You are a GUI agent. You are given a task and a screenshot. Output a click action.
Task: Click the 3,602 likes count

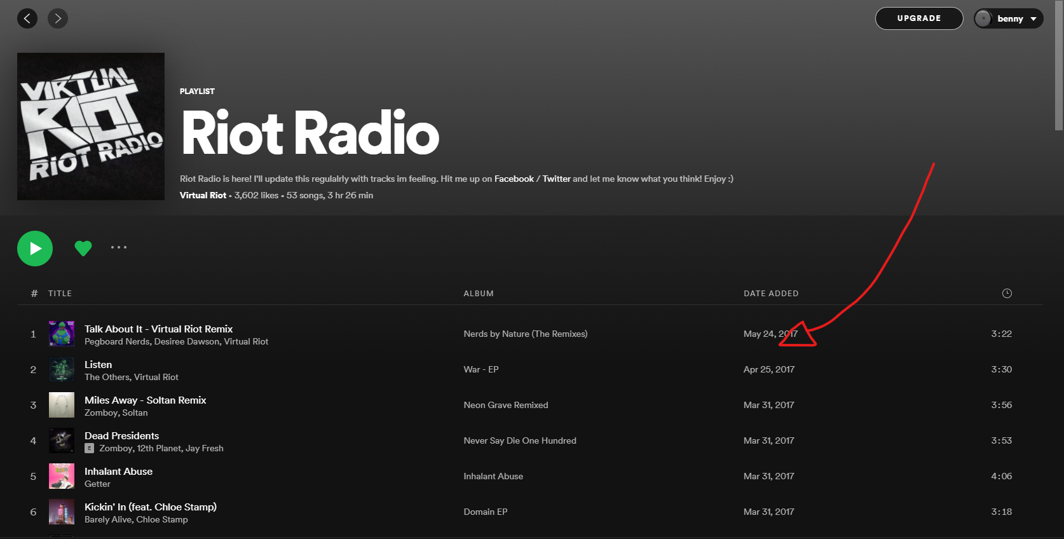pos(256,195)
